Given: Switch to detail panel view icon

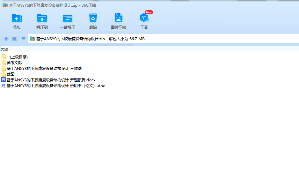Looking at the screenshot, I should click(15, 39).
